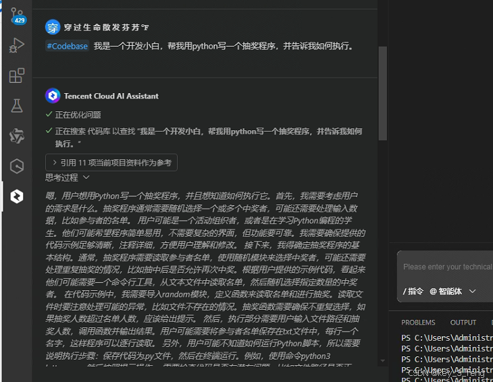Screen dimensions: 493x382
Task: Open Extensions view in activity bar
Action: (x=17, y=76)
